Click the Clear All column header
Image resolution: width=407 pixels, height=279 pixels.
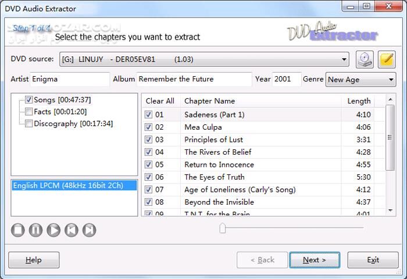(x=160, y=101)
